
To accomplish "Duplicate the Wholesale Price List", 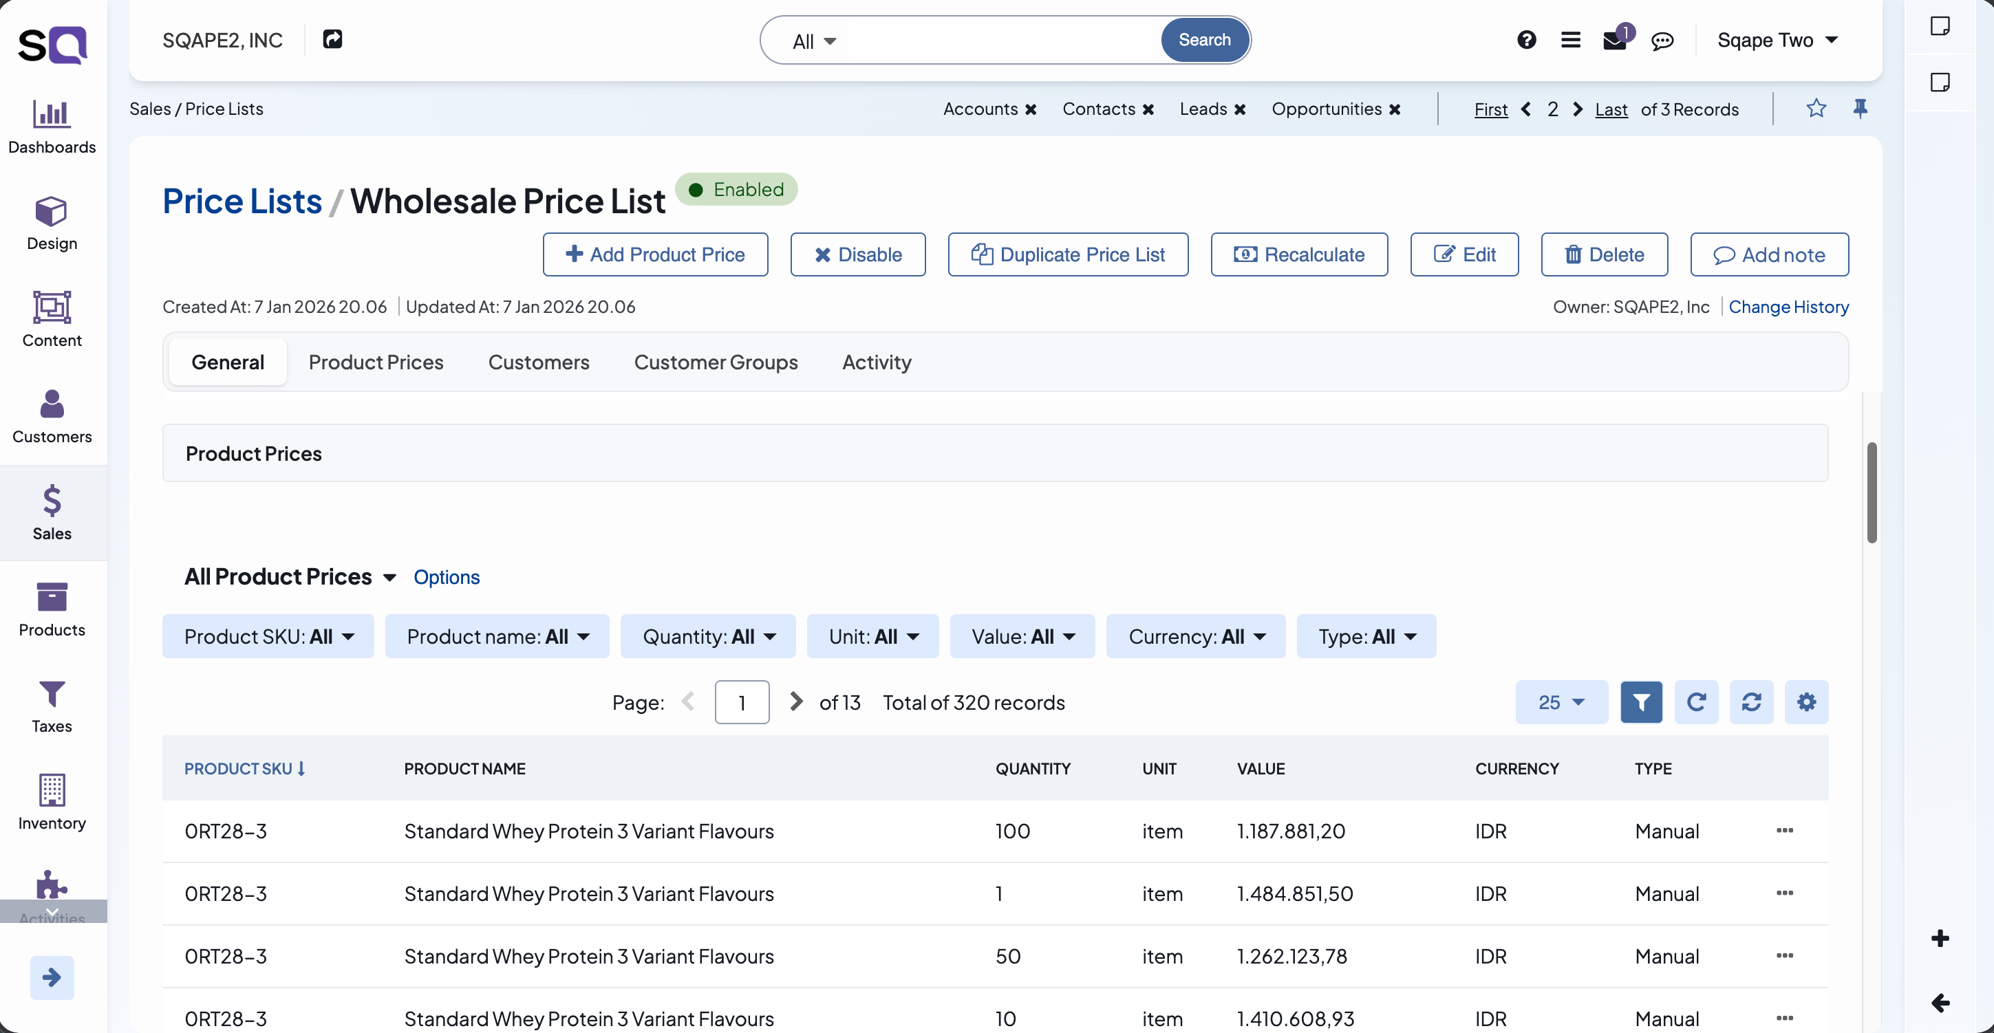I will coord(1067,254).
